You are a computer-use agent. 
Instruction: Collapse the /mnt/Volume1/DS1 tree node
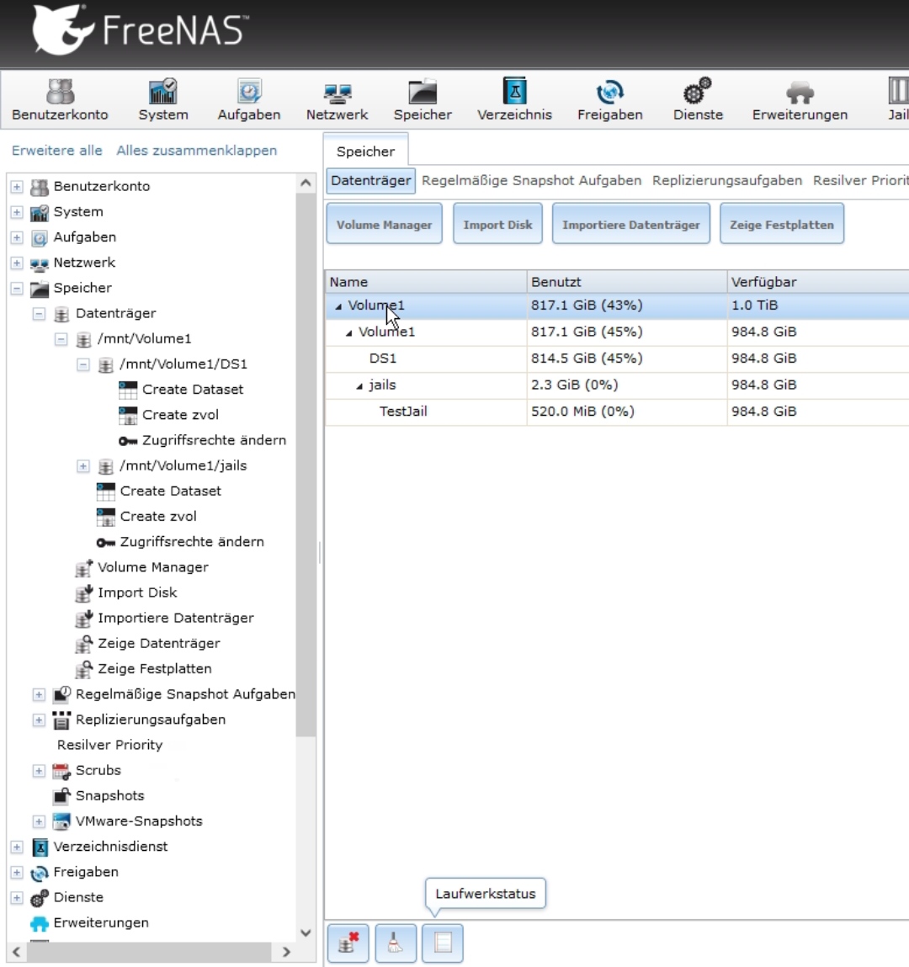pos(83,364)
